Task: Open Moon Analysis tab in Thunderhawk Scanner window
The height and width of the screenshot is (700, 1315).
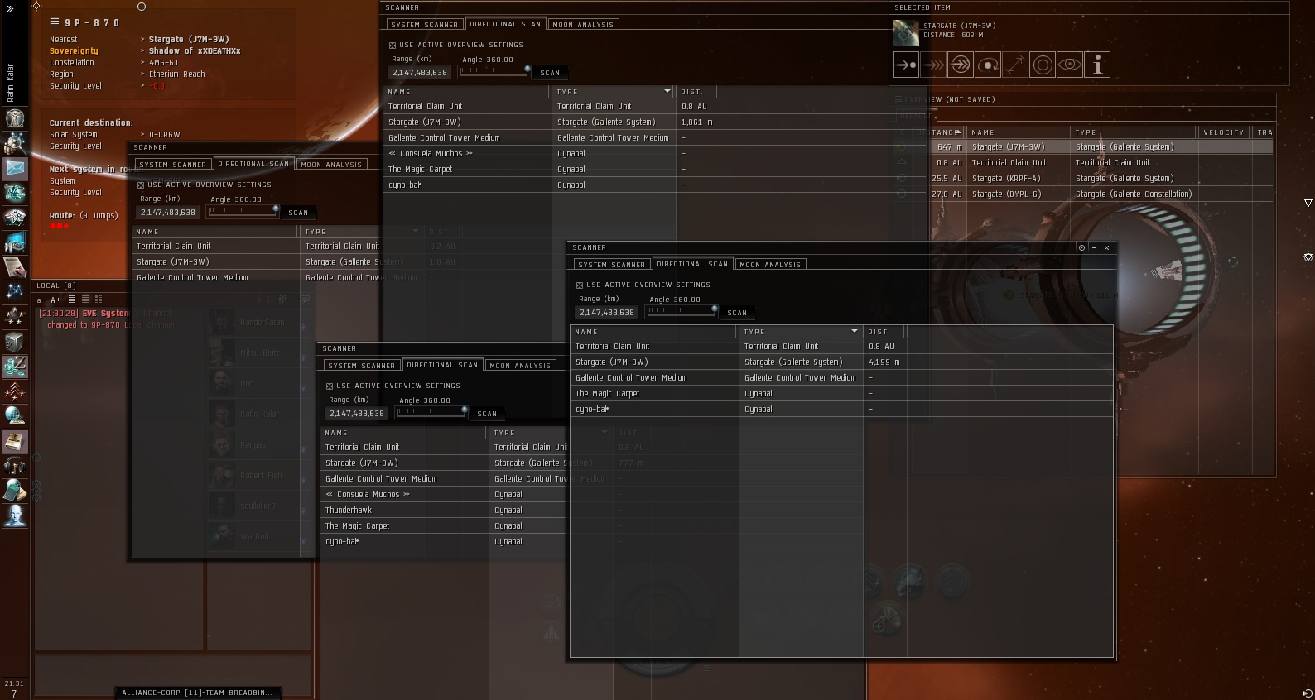Action: tap(520, 366)
